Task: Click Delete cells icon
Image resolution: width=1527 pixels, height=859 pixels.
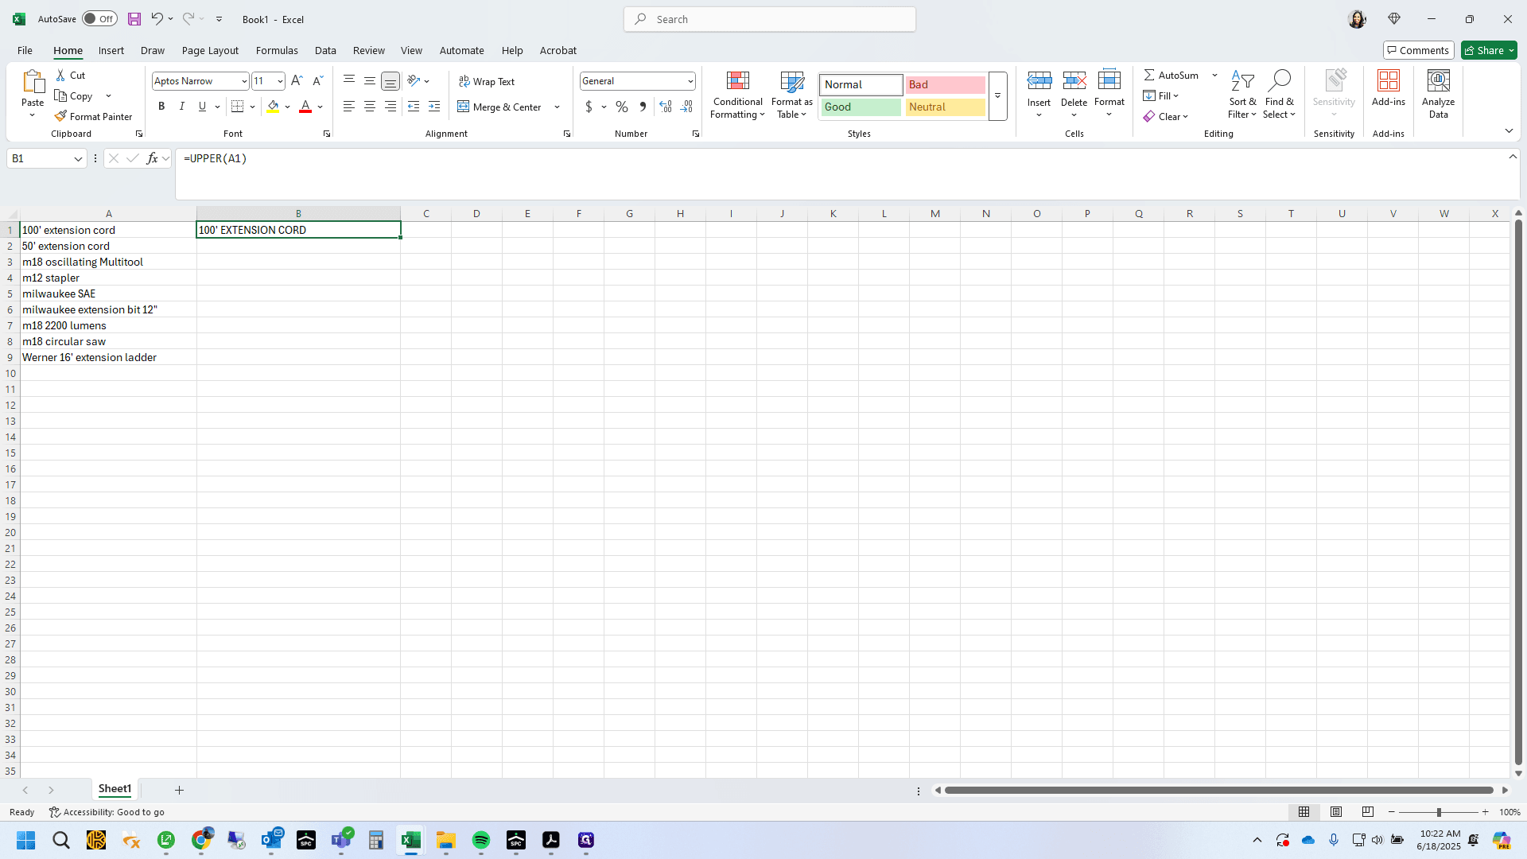Action: (1074, 80)
